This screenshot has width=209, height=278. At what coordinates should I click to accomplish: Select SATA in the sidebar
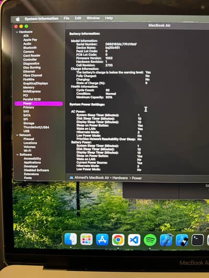pyautogui.click(x=27, y=115)
